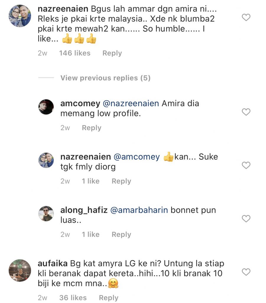Screen dimensions: 266x303
Task: Reply to along_hafiz's comment
Action: click(x=121, y=234)
